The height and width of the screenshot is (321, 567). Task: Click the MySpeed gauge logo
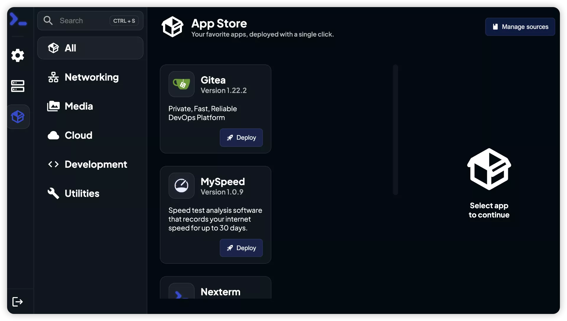click(181, 185)
